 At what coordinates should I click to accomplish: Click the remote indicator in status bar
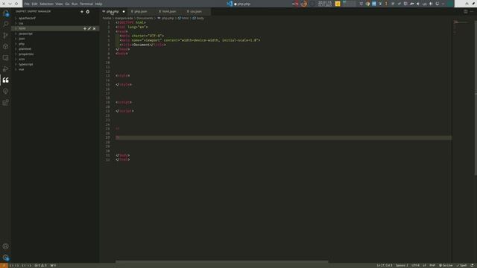coord(4,266)
